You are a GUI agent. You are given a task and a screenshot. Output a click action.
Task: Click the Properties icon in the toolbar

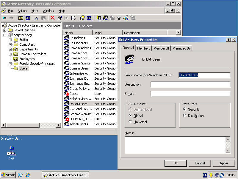(59, 18)
